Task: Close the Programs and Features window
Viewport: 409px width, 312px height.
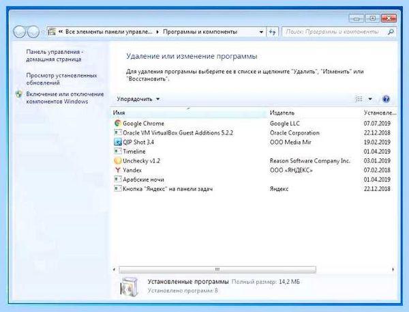Action: 389,18
